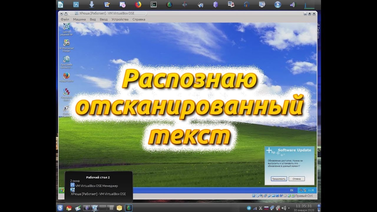Open the Справка menu
Screen dimensions: 377x212
(x=139, y=19)
